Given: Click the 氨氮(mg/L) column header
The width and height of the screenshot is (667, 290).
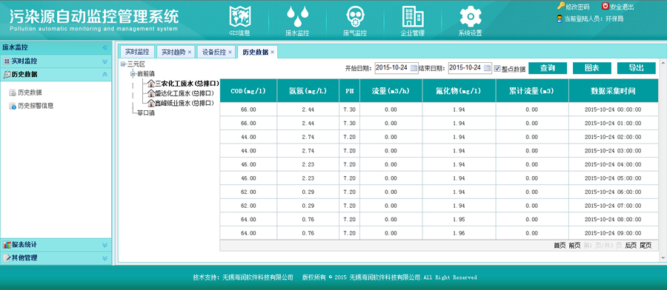Looking at the screenshot, I should point(308,91).
